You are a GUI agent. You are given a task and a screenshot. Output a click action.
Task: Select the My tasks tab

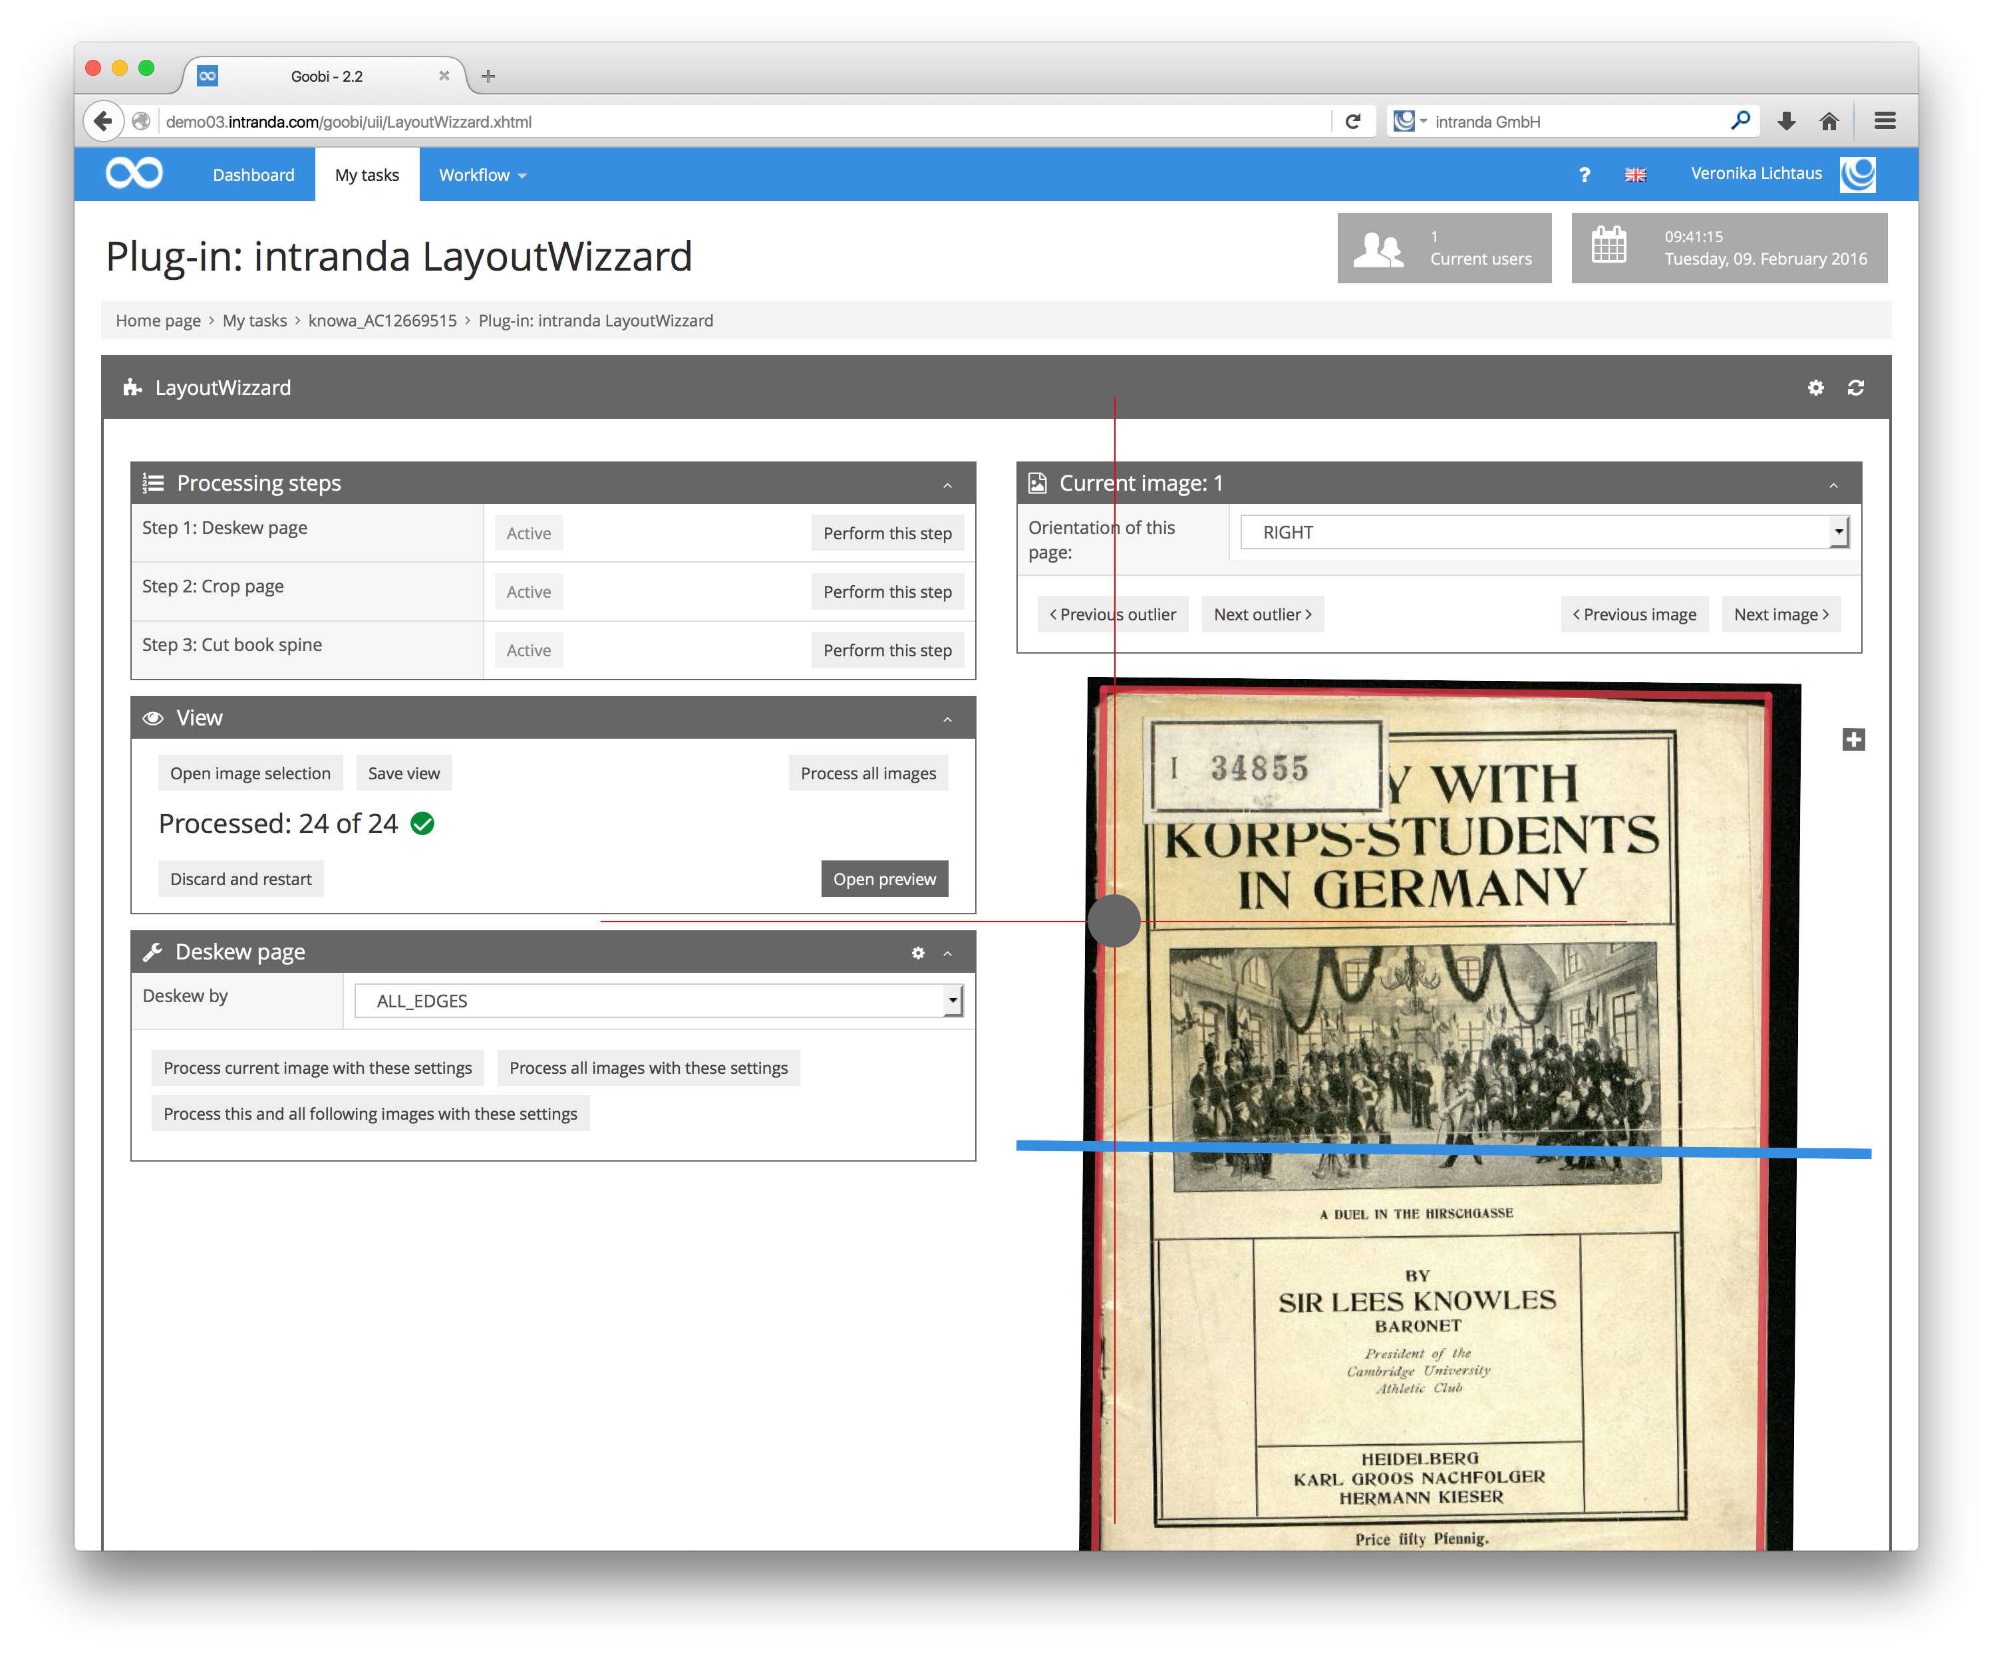pos(367,174)
